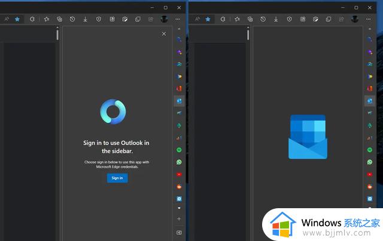This screenshot has width=383, height=241.
Task: Open green tree icon in left window sidebar
Action: pyautogui.click(x=179, y=125)
